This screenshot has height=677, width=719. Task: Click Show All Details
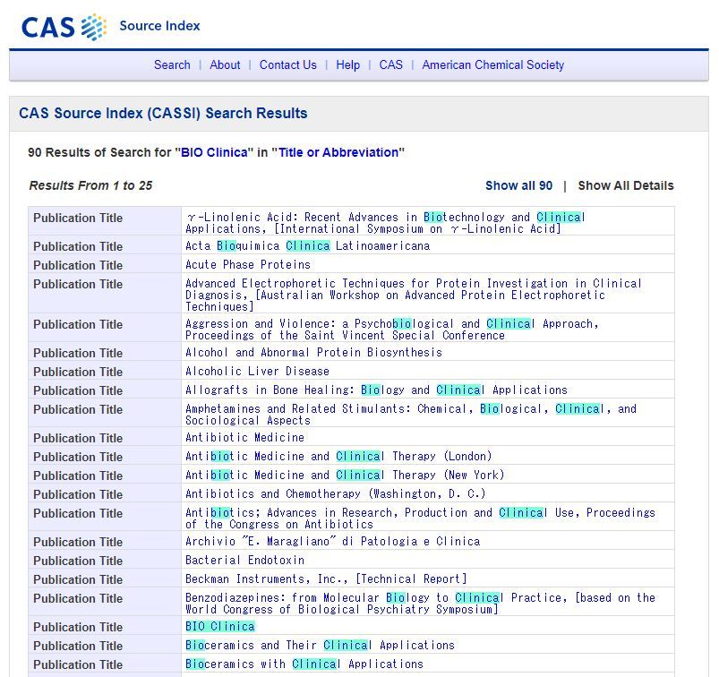(x=626, y=185)
